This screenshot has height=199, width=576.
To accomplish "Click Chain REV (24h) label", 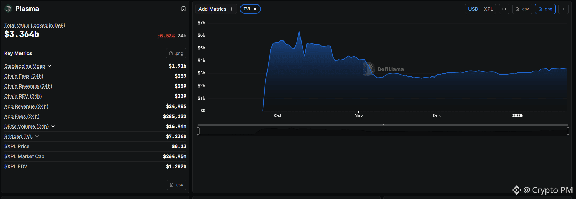I will coord(23,96).
